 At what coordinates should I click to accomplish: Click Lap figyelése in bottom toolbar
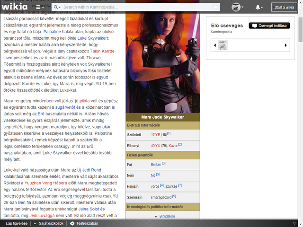(17, 223)
